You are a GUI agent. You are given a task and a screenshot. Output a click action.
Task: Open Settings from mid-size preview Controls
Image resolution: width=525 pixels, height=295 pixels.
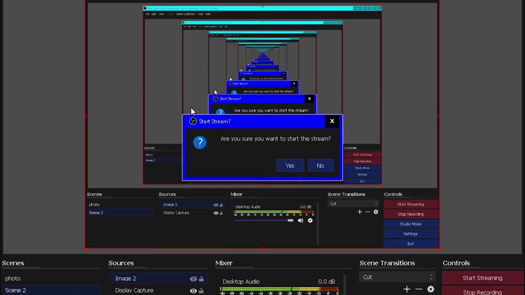pos(411,234)
